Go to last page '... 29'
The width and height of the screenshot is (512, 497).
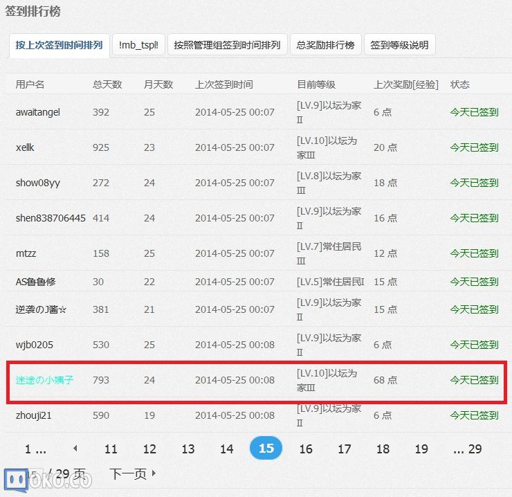[x=467, y=449]
